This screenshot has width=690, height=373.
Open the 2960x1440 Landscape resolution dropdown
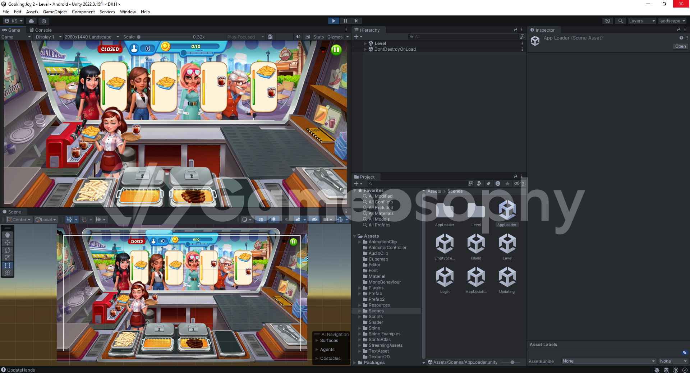[92, 37]
